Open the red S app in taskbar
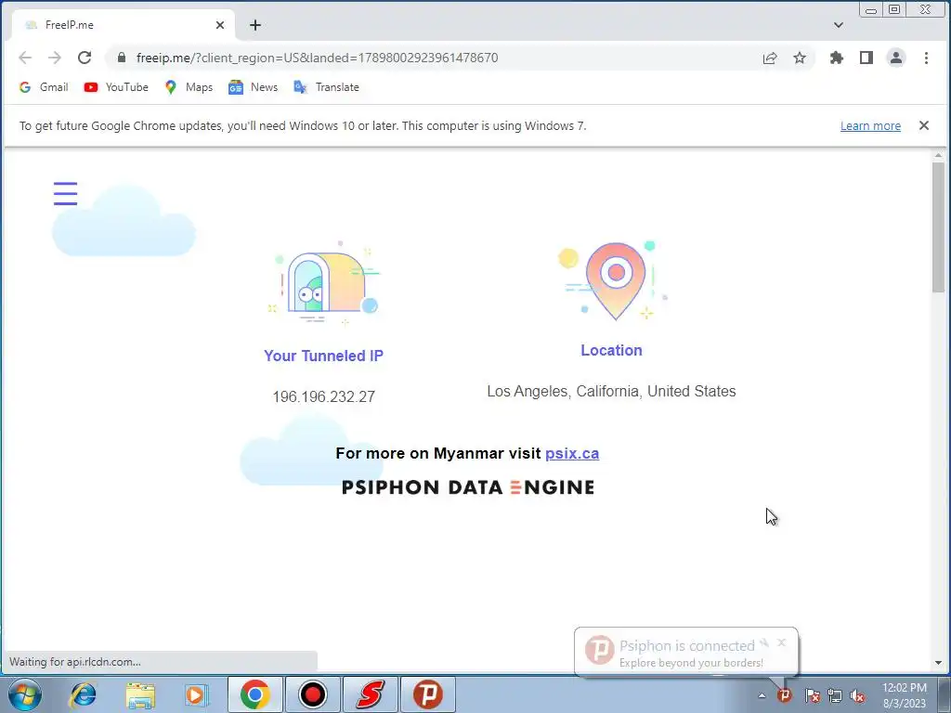Image resolution: width=951 pixels, height=713 pixels. click(371, 694)
